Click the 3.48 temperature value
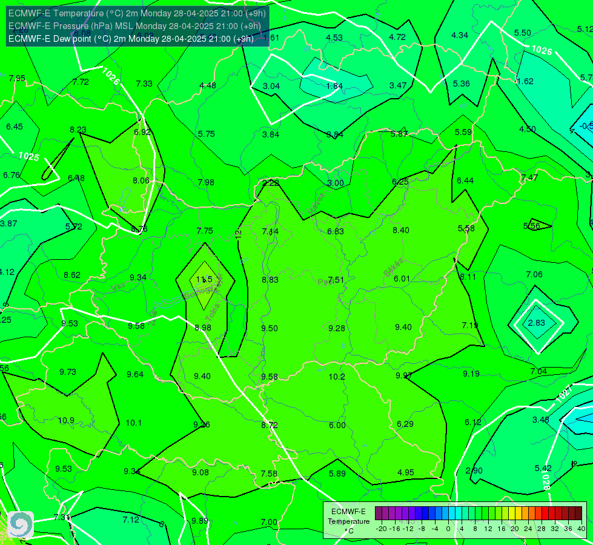This screenshot has height=545, width=593. coord(540,420)
